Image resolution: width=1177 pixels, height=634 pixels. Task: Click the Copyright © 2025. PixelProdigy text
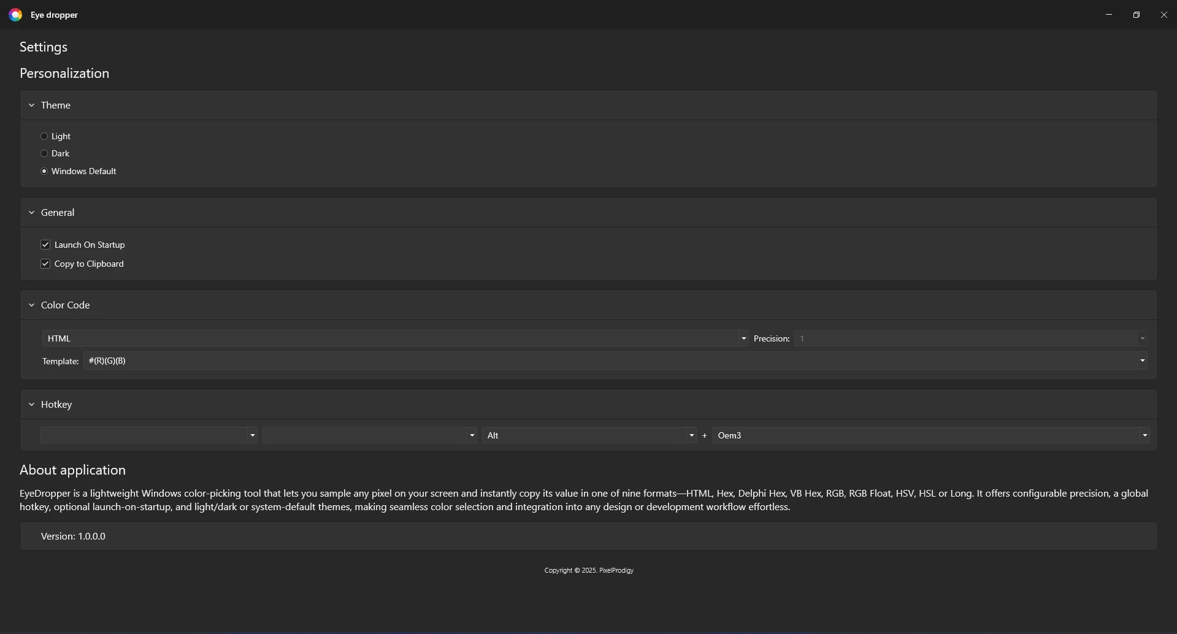coord(589,570)
